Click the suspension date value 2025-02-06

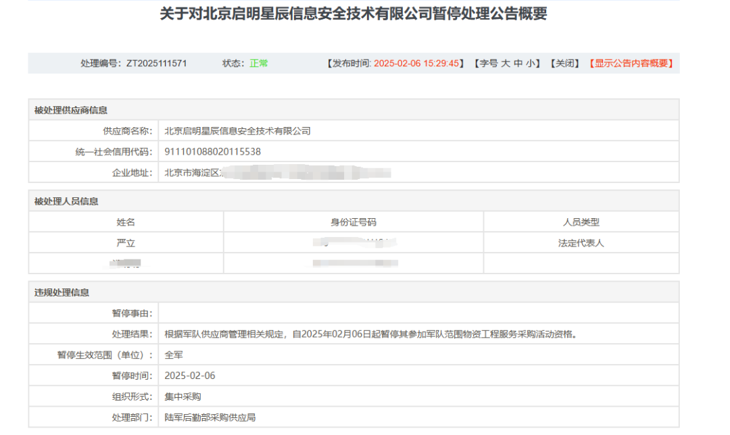pyautogui.click(x=190, y=376)
